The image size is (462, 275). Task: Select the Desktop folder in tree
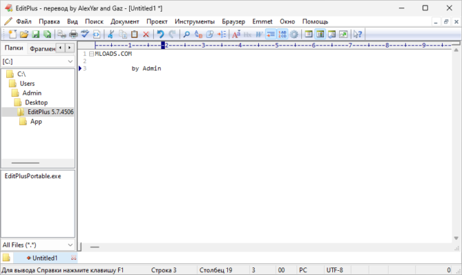(x=36, y=102)
